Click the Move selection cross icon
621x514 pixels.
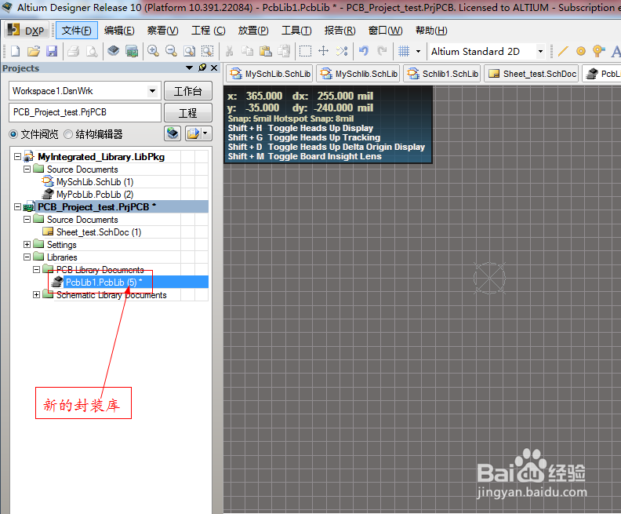(x=324, y=51)
